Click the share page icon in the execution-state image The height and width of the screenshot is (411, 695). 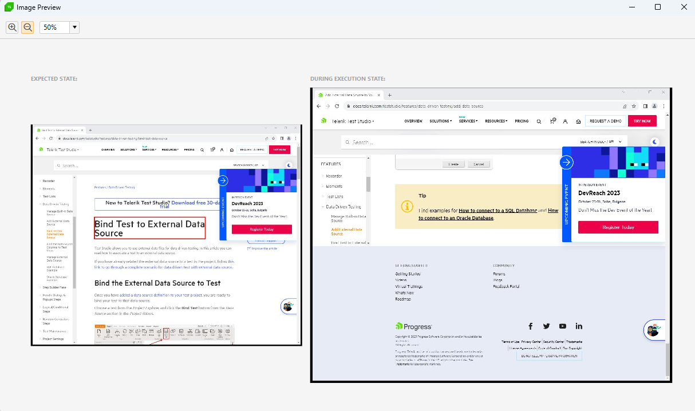[625, 106]
